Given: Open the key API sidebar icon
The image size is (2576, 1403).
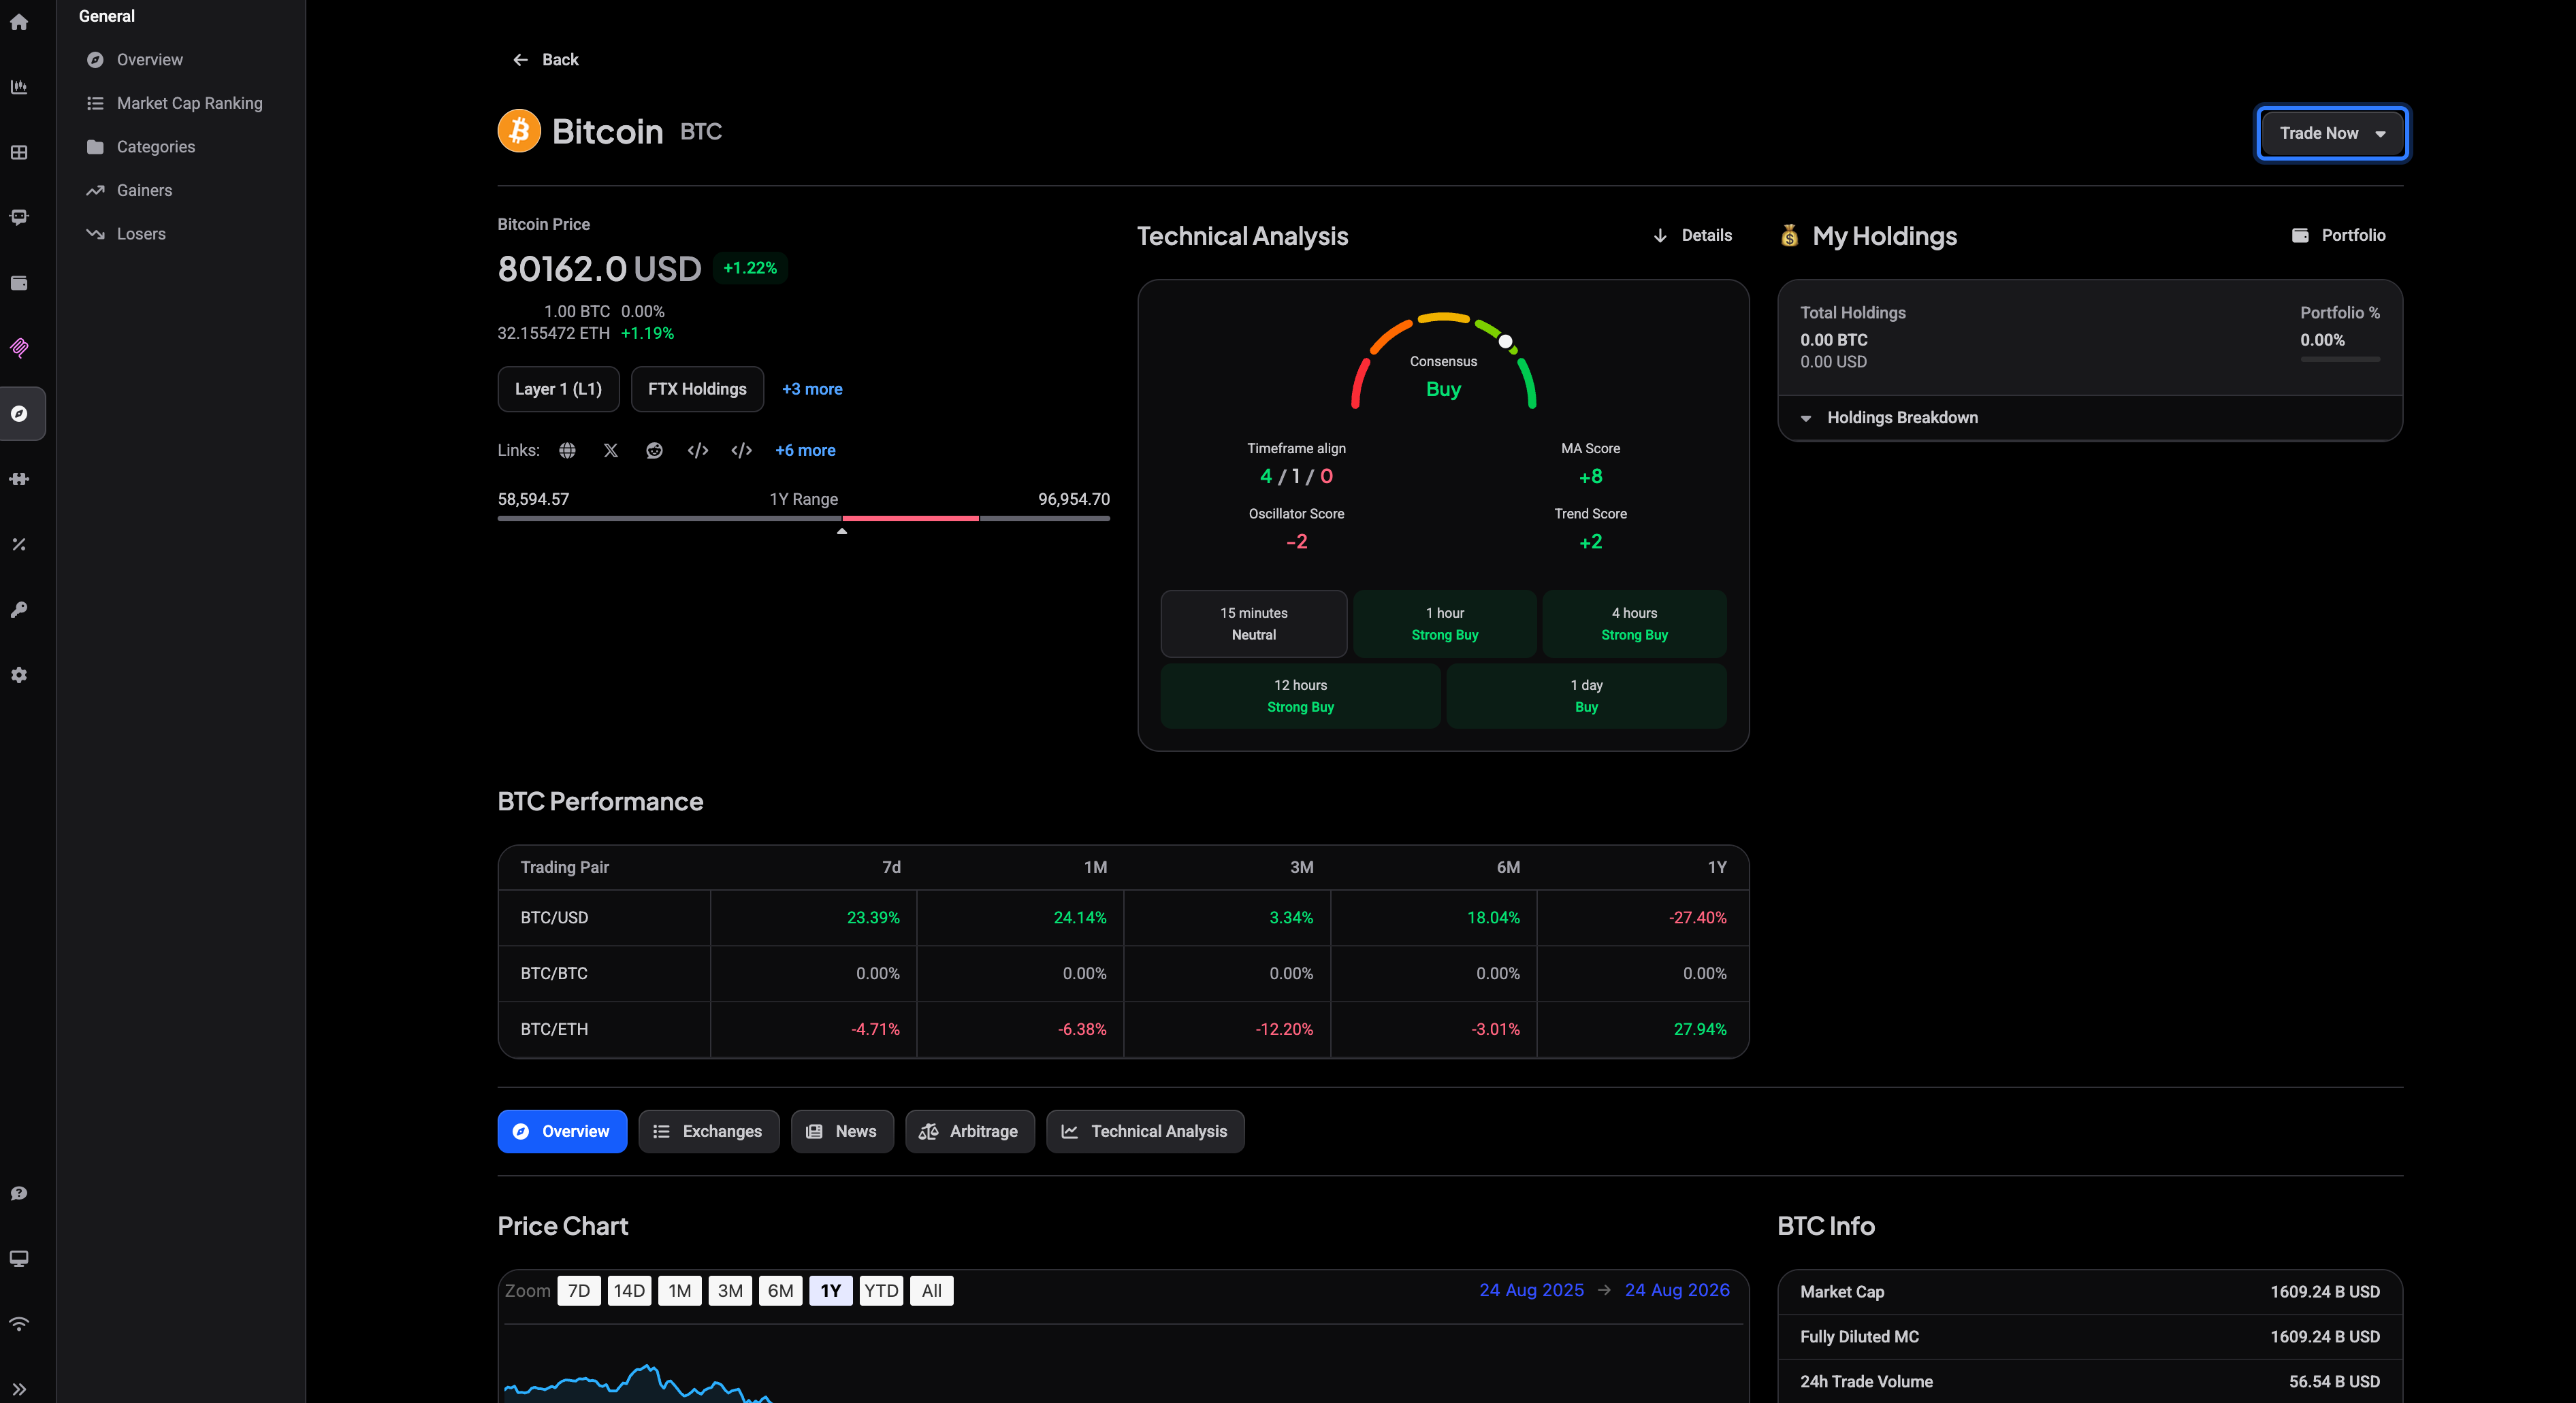Looking at the screenshot, I should [19, 610].
